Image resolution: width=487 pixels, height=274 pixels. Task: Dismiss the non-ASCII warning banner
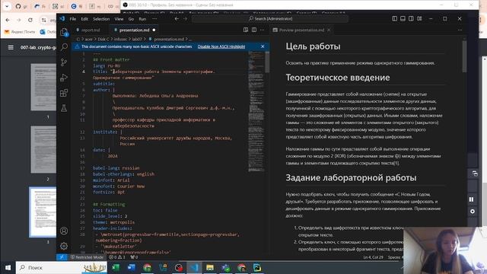263,46
